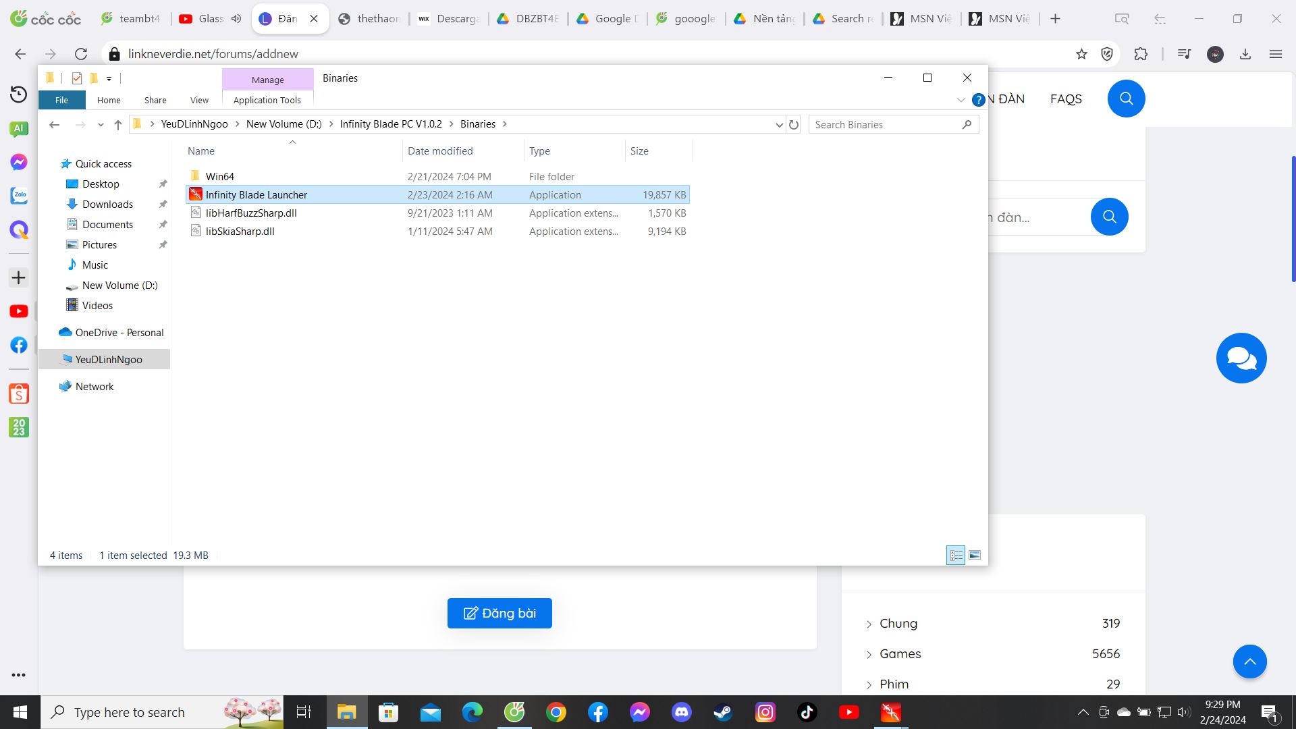
Task: Open the Share ribbon tab
Action: [155, 100]
